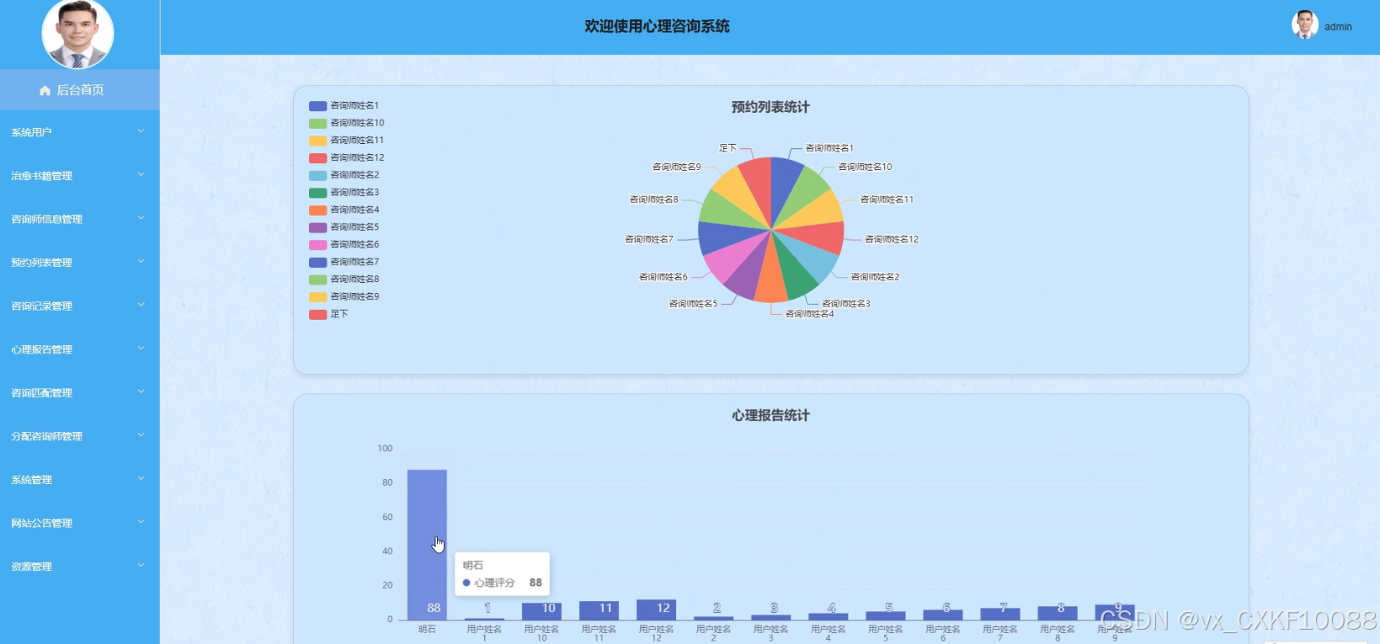Open the 网站公告管理 menu label

(41, 523)
